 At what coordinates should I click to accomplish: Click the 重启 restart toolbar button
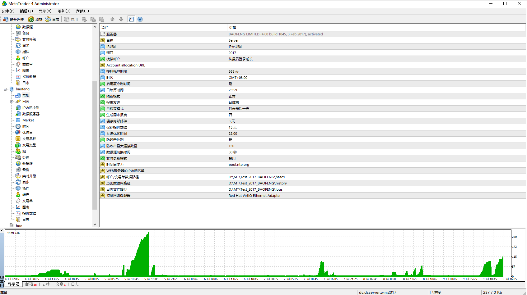coord(52,19)
